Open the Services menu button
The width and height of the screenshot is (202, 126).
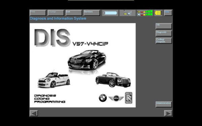coord(92,13)
